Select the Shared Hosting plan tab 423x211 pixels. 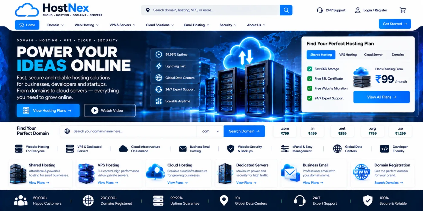click(x=321, y=55)
